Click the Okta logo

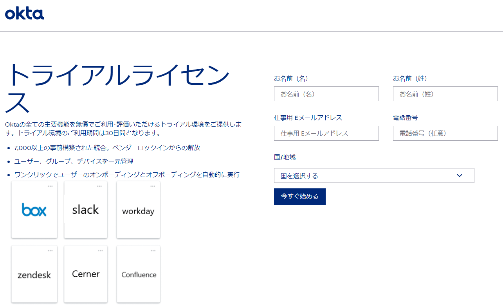pyautogui.click(x=25, y=13)
